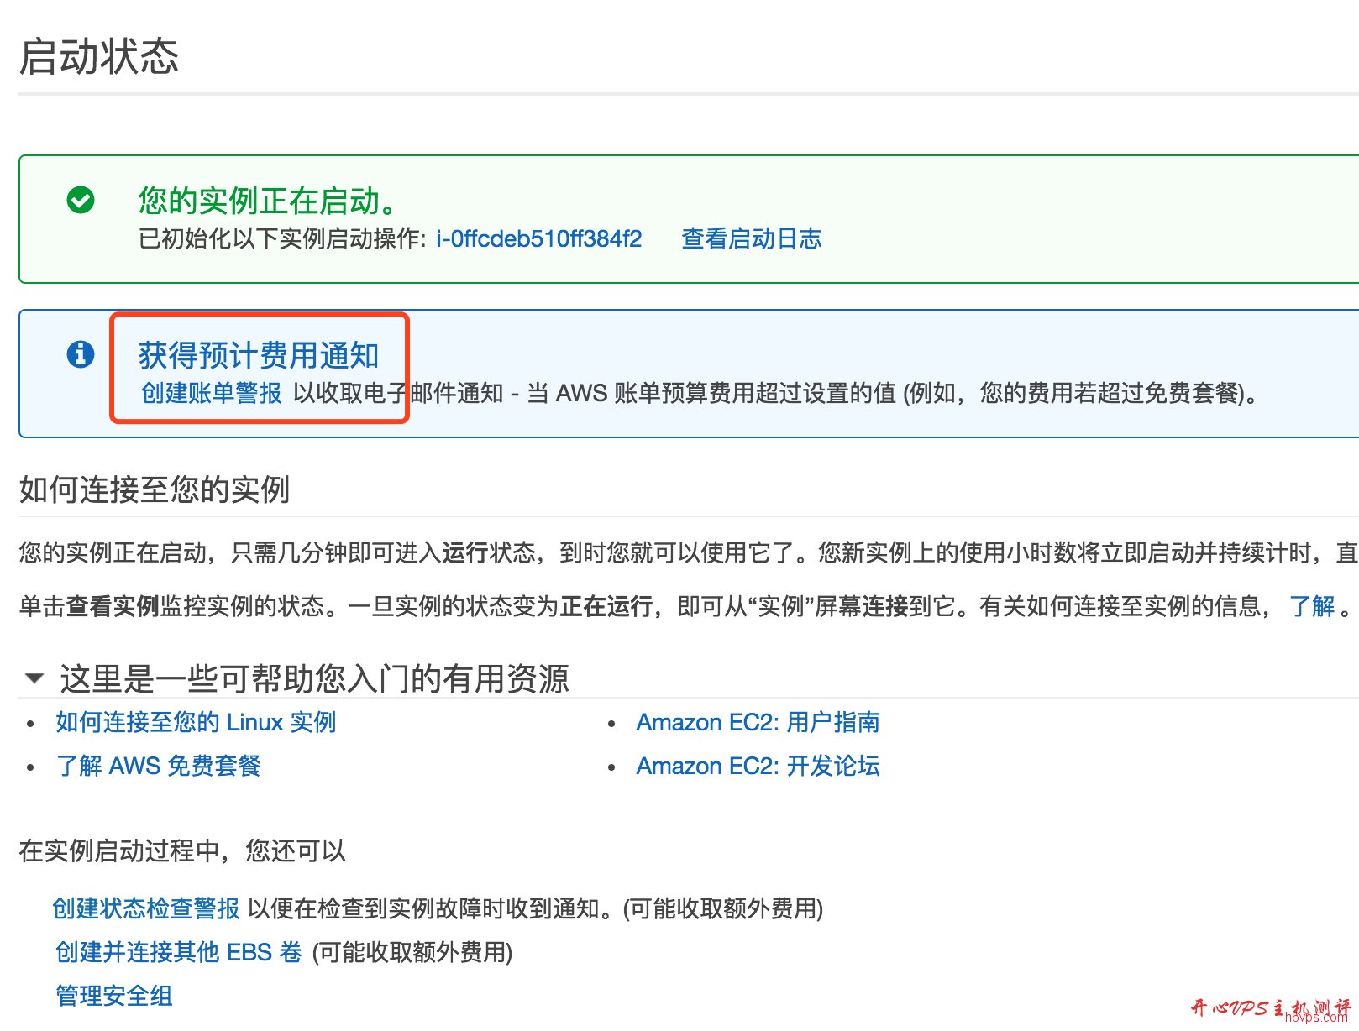This screenshot has width=1359, height=1031.
Task: Click the 已初始化以下实例启动操作 label text
Action: click(x=283, y=239)
